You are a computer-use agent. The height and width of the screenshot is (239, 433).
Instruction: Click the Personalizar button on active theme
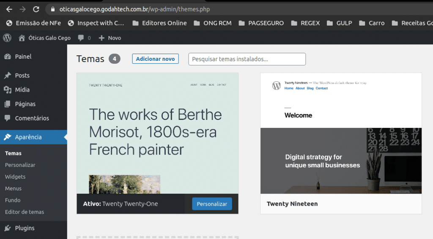[x=212, y=204]
